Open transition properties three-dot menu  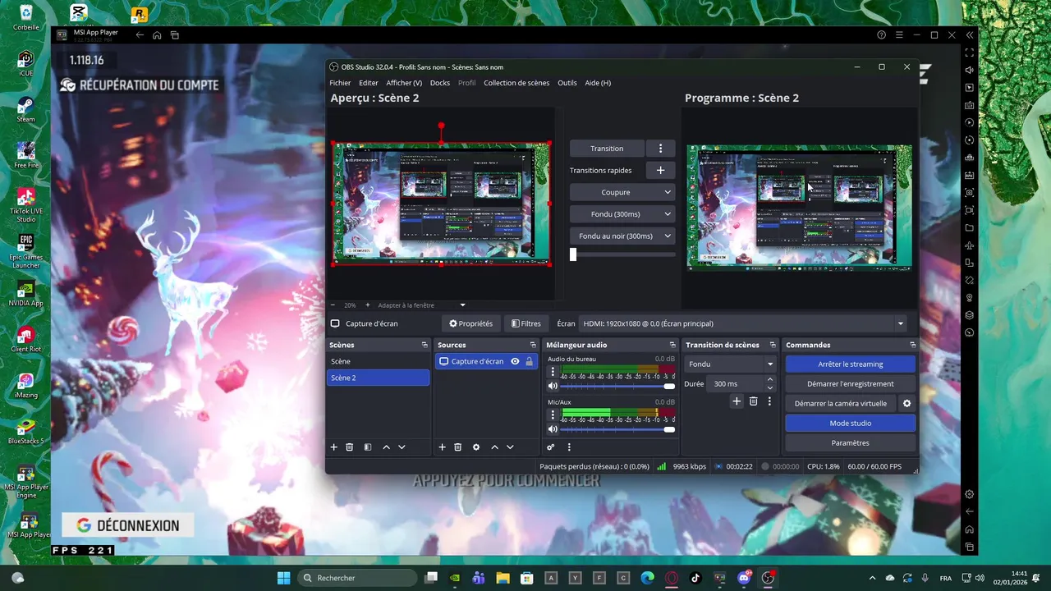tap(769, 401)
